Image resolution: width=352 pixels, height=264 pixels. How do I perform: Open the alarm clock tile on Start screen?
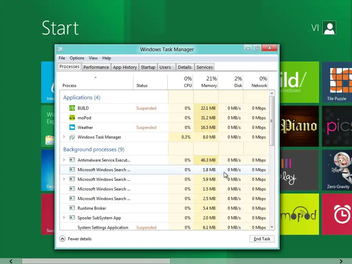point(337,214)
